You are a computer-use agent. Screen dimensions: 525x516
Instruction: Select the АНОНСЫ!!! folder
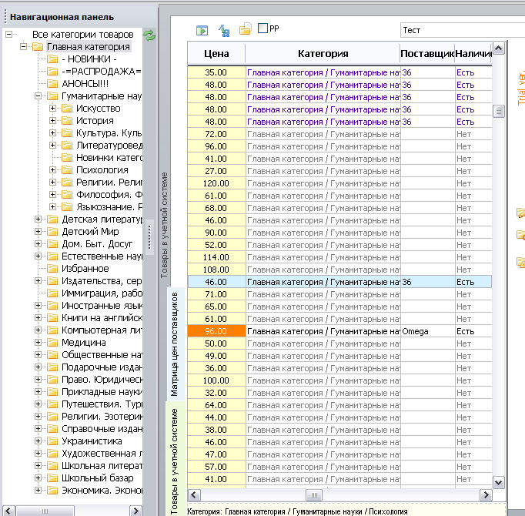(85, 84)
